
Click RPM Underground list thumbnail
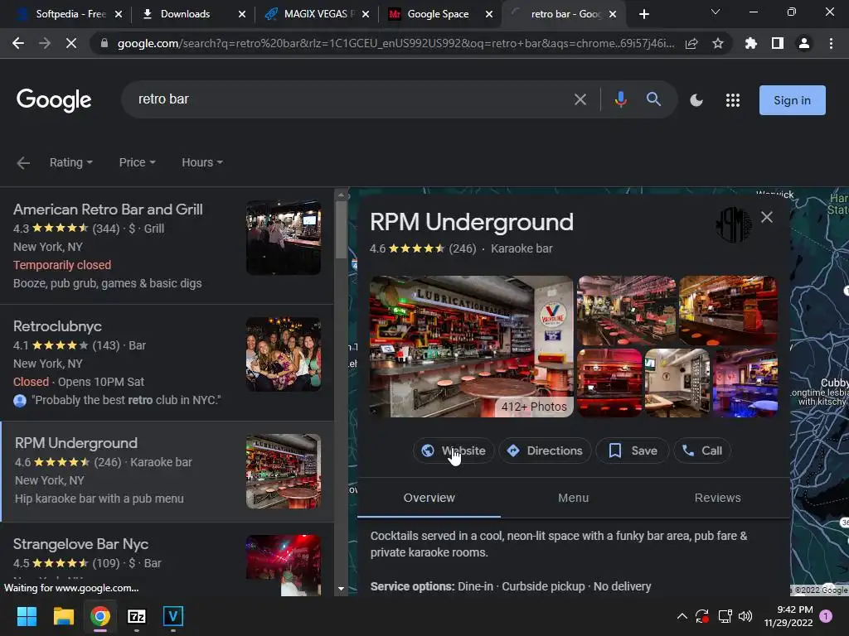click(284, 471)
